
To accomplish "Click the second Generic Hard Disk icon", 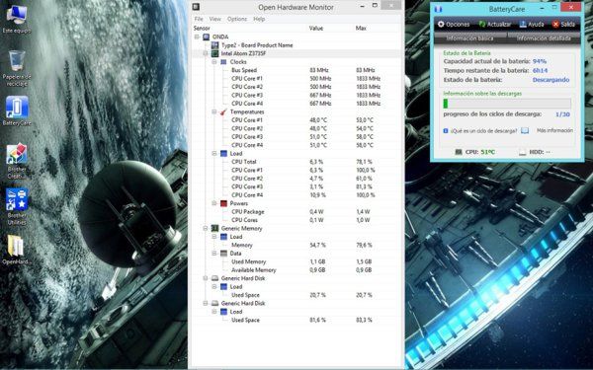I will tap(214, 303).
